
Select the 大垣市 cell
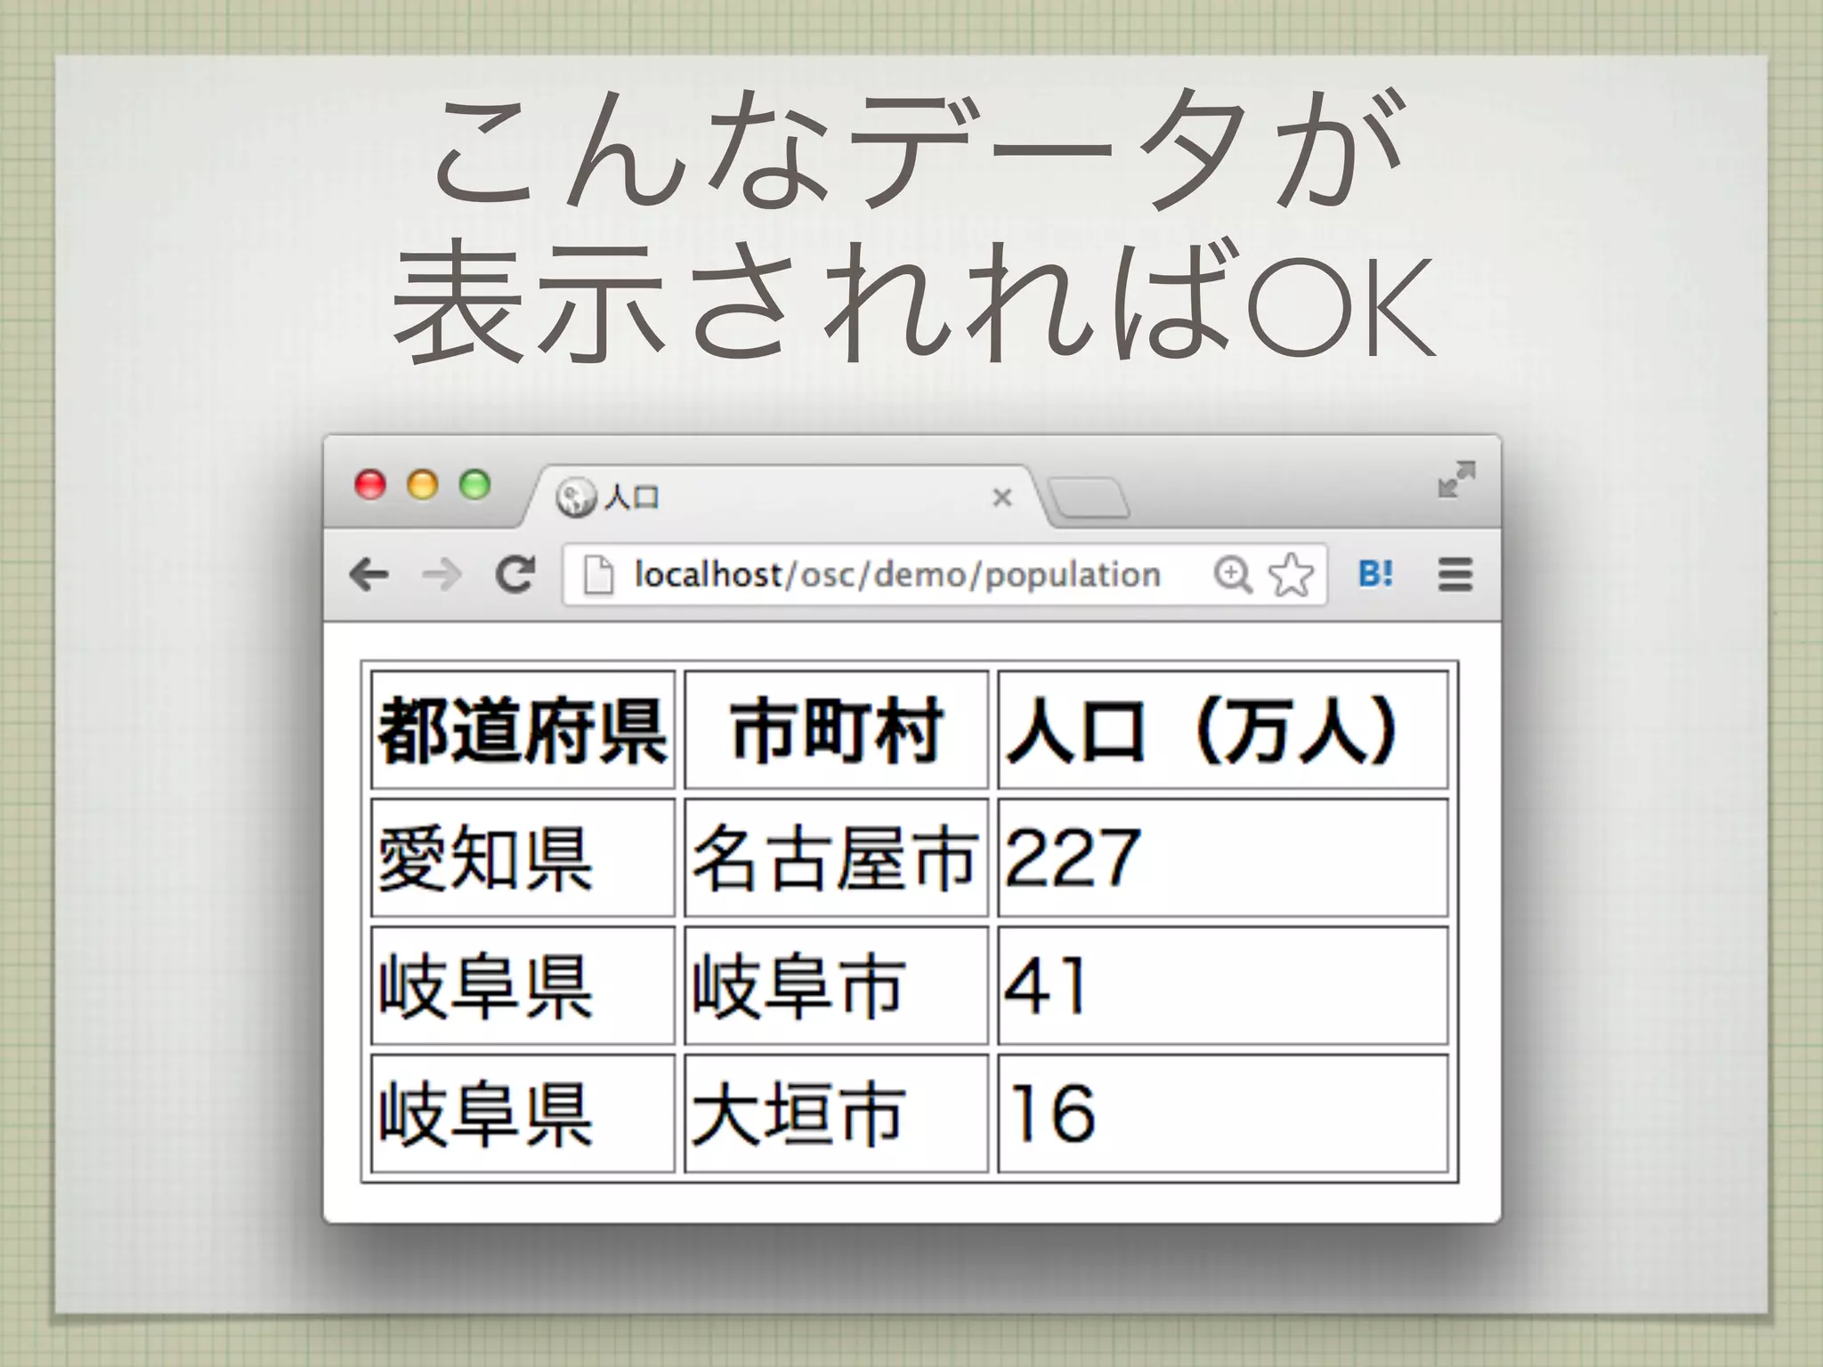[x=837, y=1113]
